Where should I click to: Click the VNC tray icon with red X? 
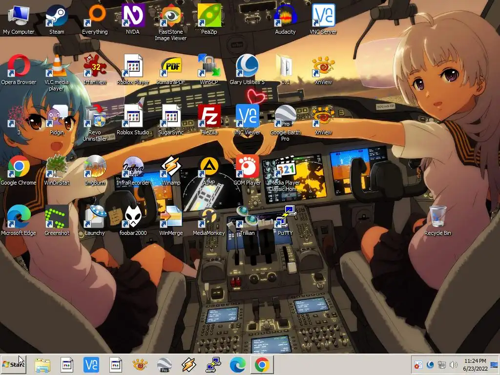(x=418, y=364)
